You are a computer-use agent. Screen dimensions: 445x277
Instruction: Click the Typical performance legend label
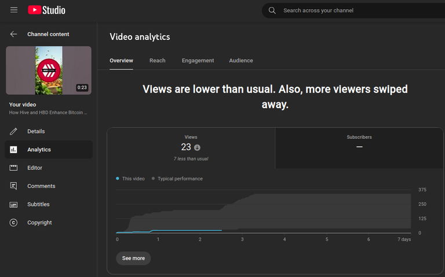coord(180,179)
